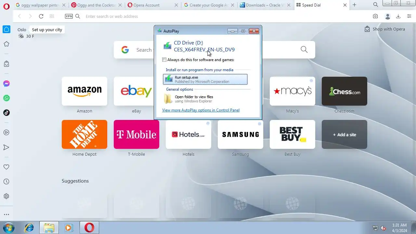Image resolution: width=416 pixels, height=234 pixels.
Task: Open the Opera menu logo
Action: [6, 6]
